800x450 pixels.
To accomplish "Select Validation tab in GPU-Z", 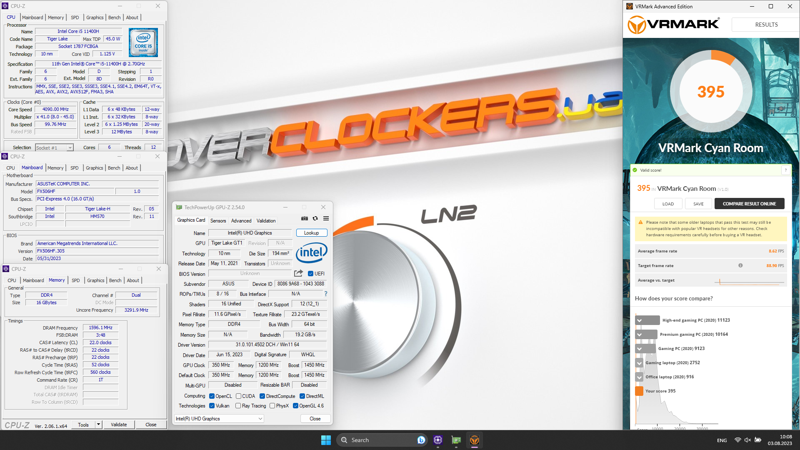I will [266, 221].
